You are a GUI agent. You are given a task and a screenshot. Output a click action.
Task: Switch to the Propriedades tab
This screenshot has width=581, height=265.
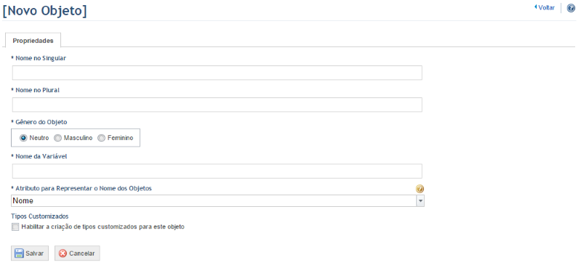[x=33, y=41]
